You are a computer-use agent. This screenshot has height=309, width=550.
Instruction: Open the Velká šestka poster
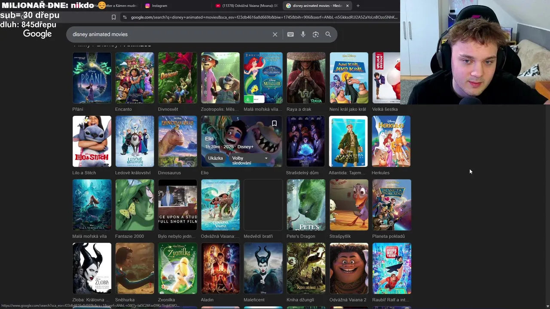(386, 78)
